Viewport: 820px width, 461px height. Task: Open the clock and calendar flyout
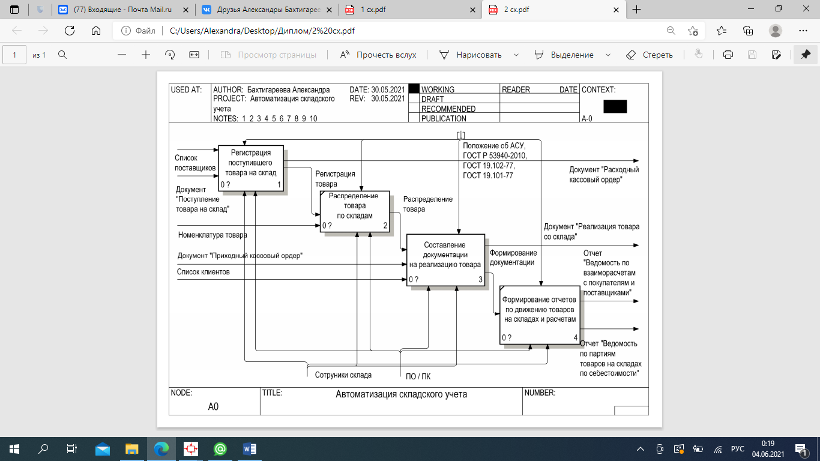767,449
